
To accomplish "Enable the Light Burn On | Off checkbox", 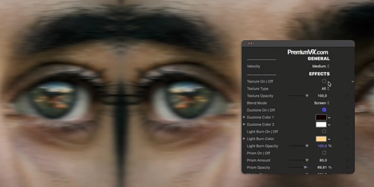I will 324,132.
